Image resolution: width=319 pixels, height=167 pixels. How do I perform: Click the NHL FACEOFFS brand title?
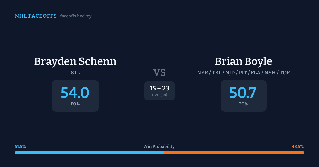[x=36, y=16]
